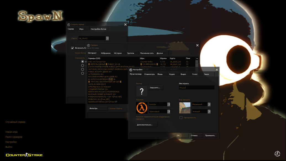Click the Counter-Strike icon in Настройки title bar
Screen dimensions: 286x161
131,70
